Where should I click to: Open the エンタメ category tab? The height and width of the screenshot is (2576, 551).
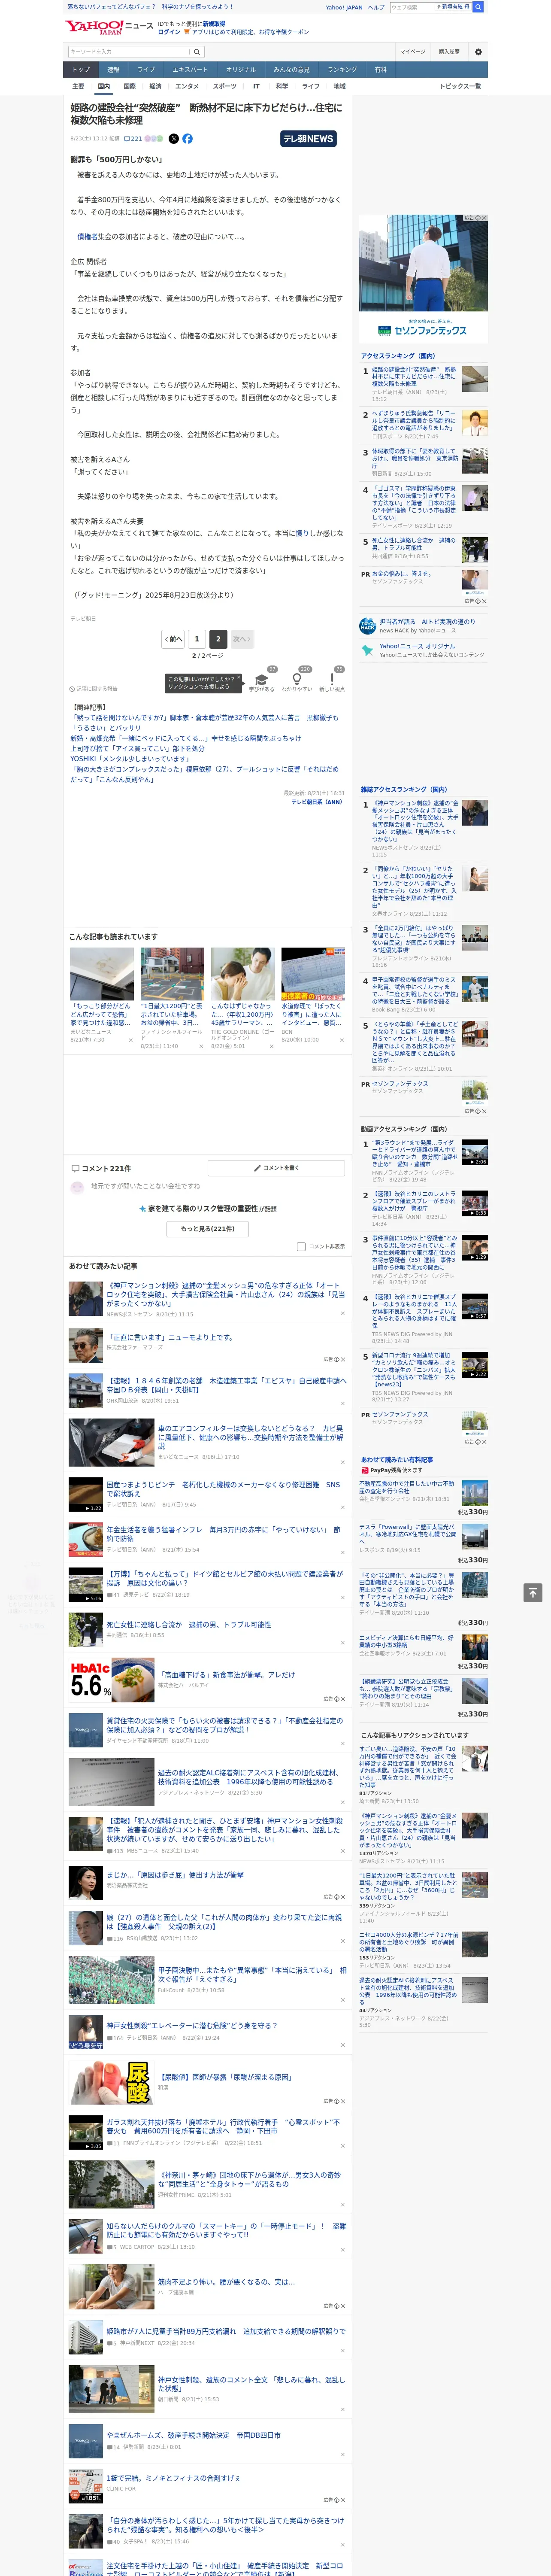tap(187, 86)
